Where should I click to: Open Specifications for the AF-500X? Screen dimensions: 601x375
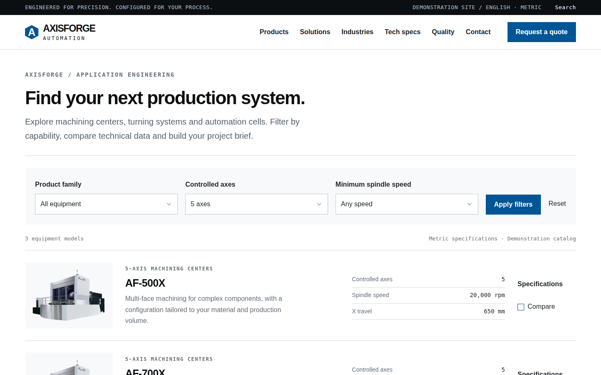pos(540,284)
